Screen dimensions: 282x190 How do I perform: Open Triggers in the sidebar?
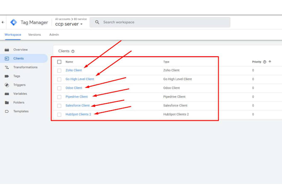click(19, 85)
